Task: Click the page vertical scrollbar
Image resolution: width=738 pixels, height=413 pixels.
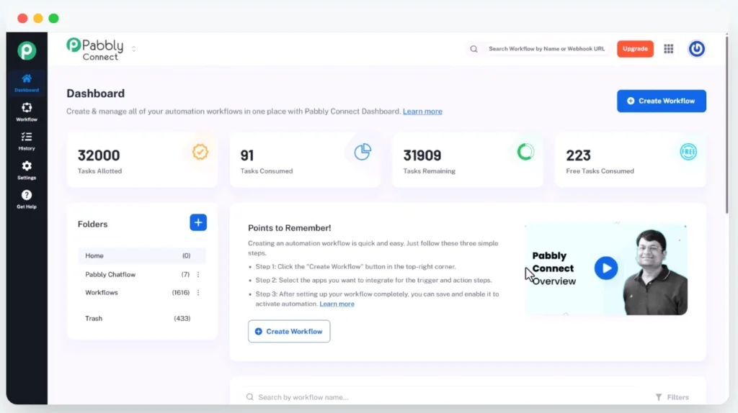Action: tap(726, 124)
